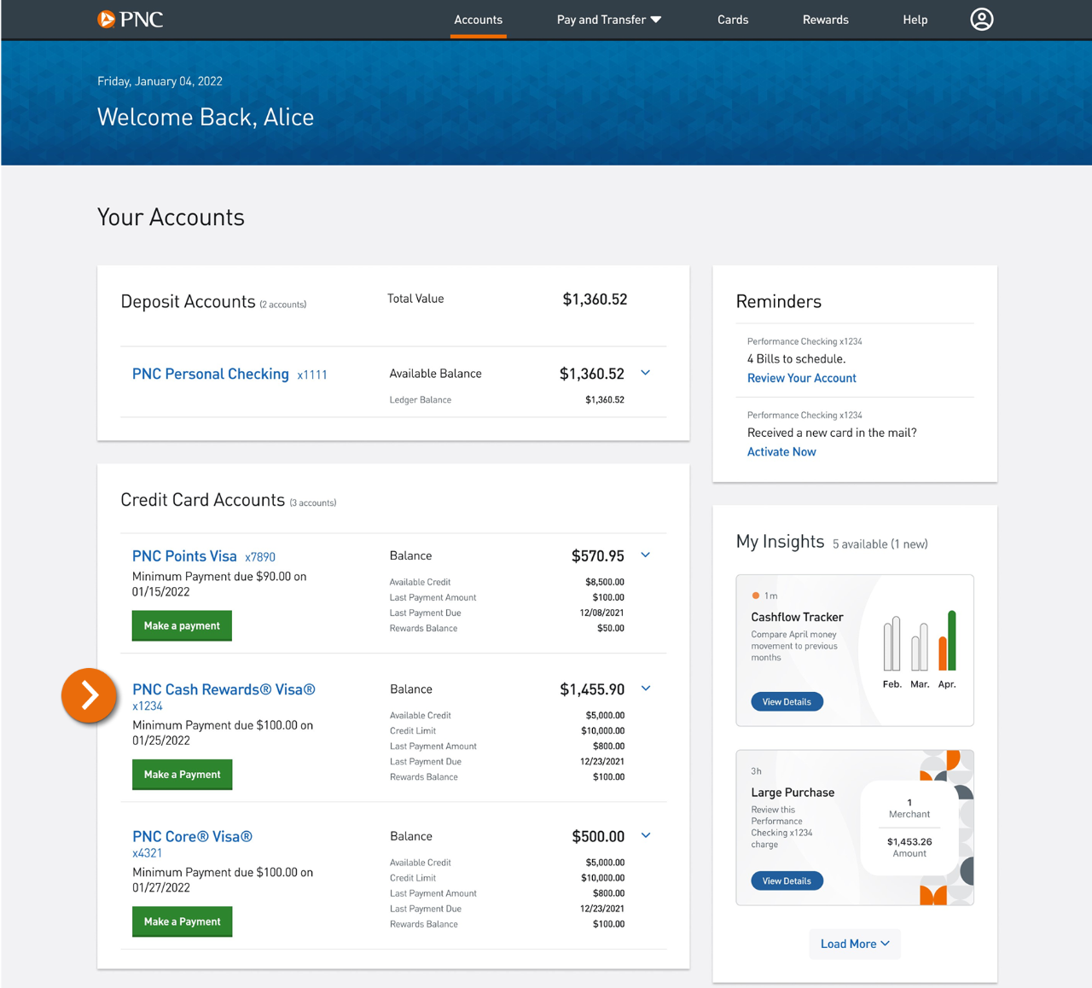Screen dimensions: 1092x988
Task: Open Pay and Transfer dropdown menu
Action: [609, 20]
